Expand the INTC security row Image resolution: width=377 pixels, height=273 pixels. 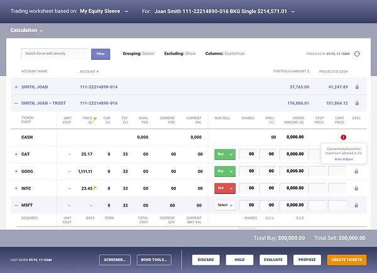pyautogui.click(x=16, y=188)
